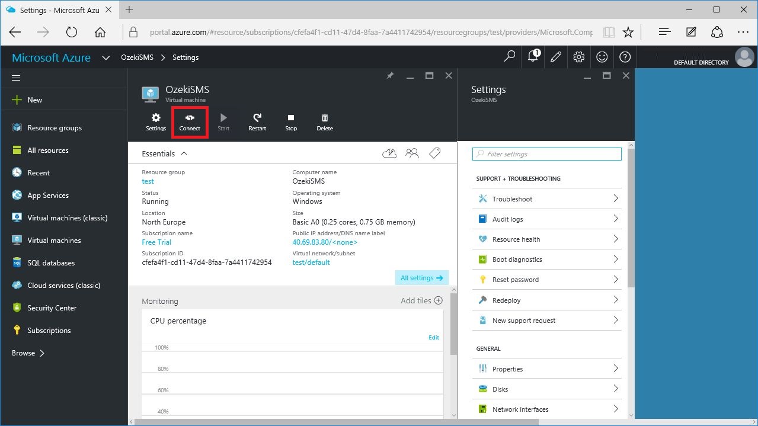Open the test resource group link
The width and height of the screenshot is (758, 426).
148,181
